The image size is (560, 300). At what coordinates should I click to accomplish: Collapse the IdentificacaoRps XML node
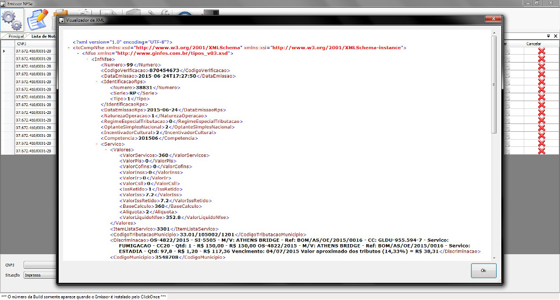point(96,82)
